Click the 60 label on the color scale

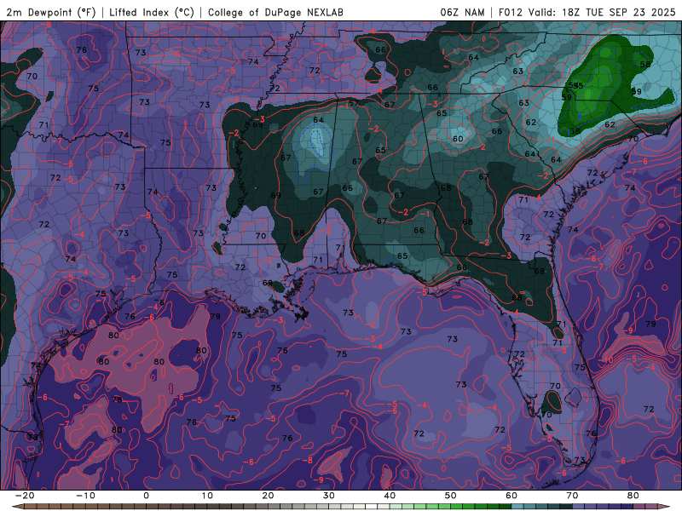(511, 496)
